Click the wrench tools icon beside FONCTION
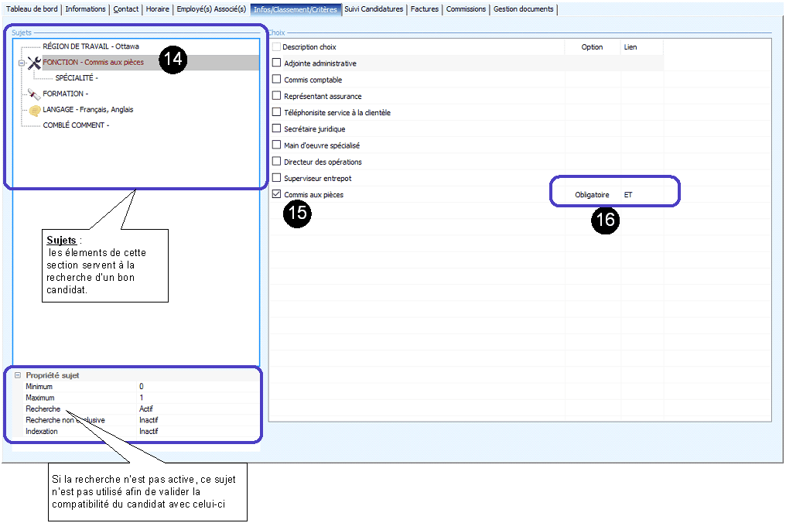 [x=33, y=63]
